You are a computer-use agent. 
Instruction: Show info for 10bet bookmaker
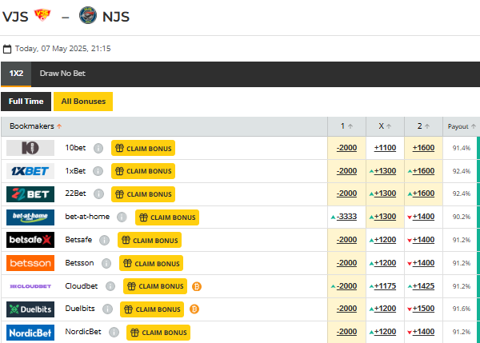(98, 148)
